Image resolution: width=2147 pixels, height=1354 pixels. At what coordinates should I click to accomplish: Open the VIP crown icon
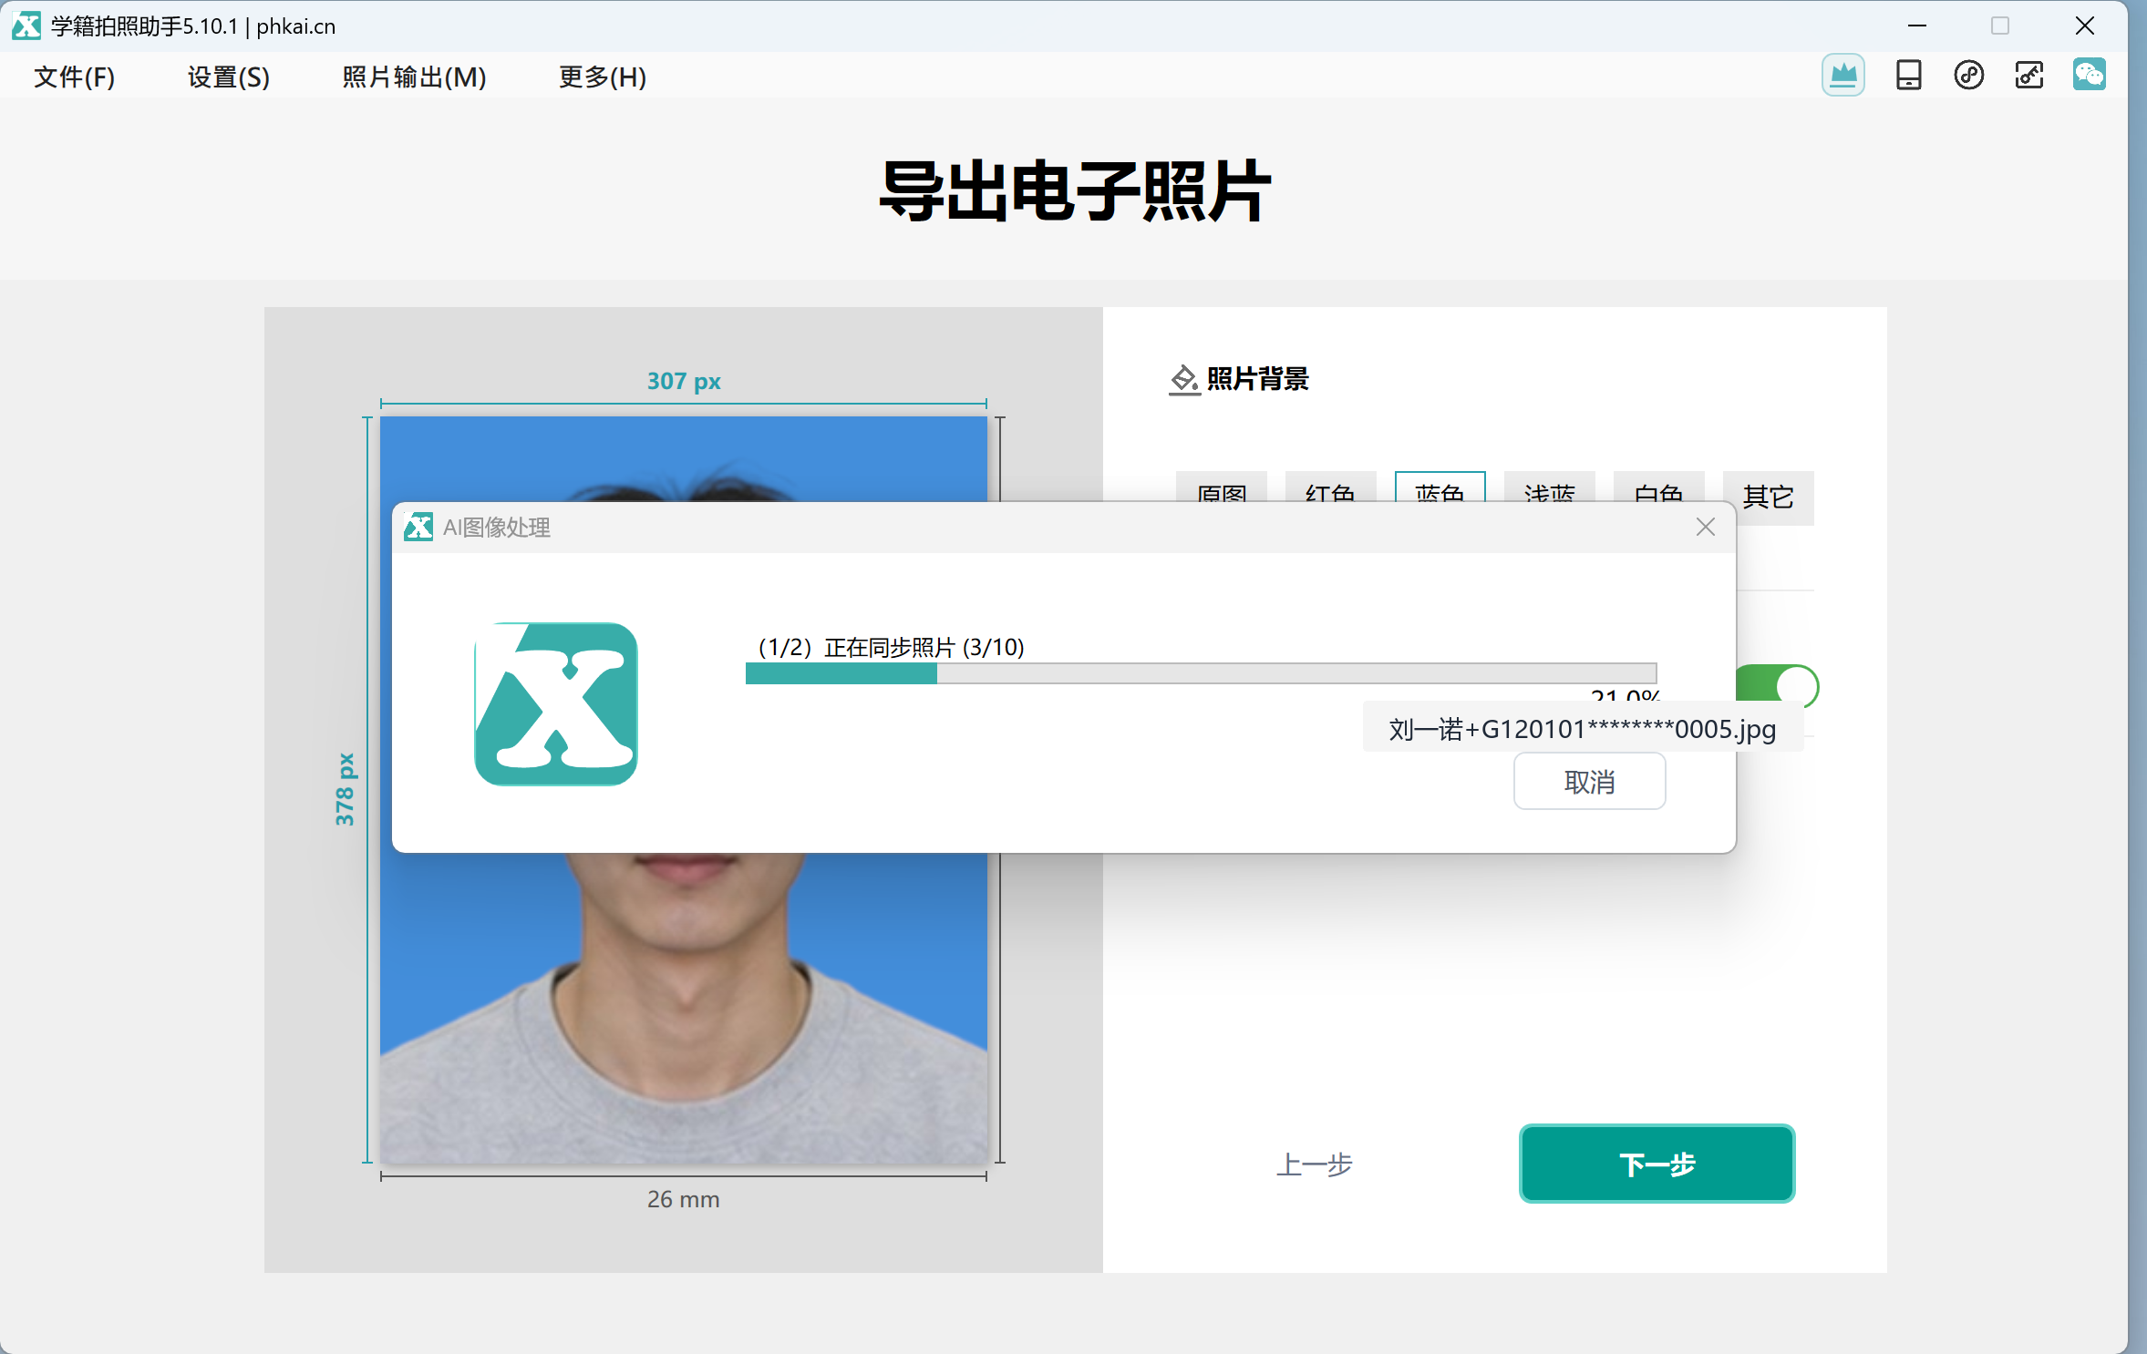click(x=1842, y=75)
